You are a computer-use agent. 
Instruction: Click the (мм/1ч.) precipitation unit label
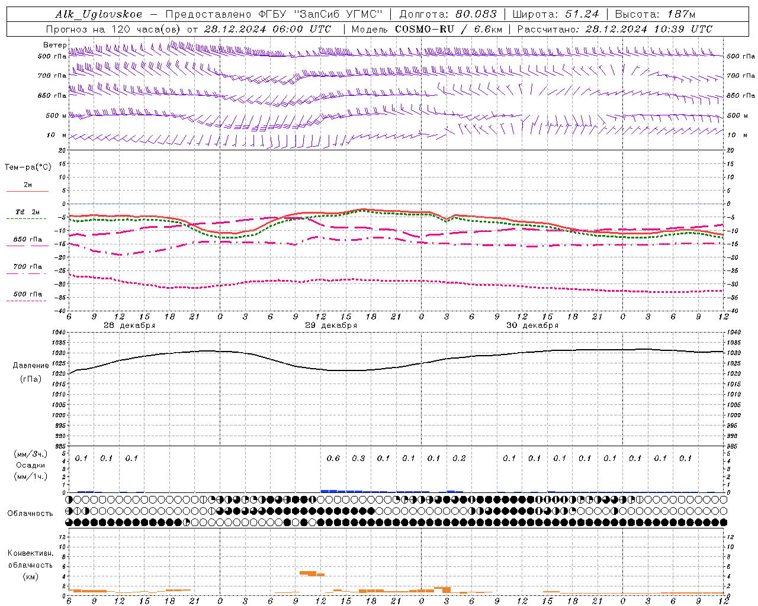point(31,476)
